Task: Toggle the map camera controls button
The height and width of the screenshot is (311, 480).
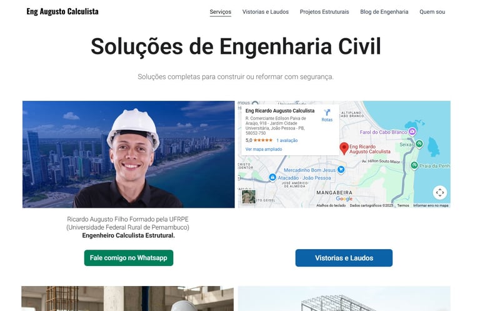Action: click(x=440, y=193)
